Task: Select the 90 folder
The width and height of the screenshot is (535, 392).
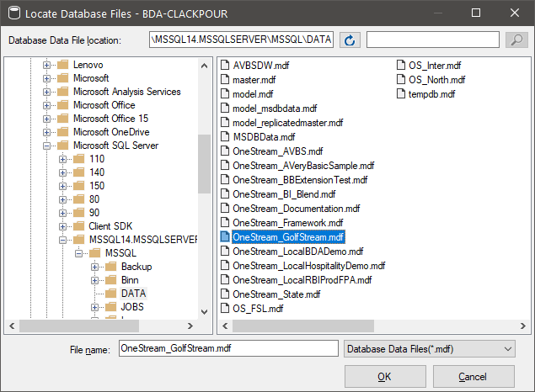Action: tap(94, 213)
